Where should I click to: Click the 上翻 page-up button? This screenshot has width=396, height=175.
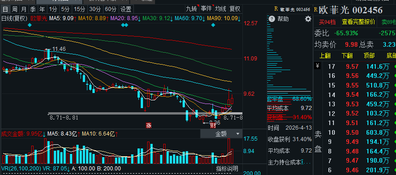point(326,55)
